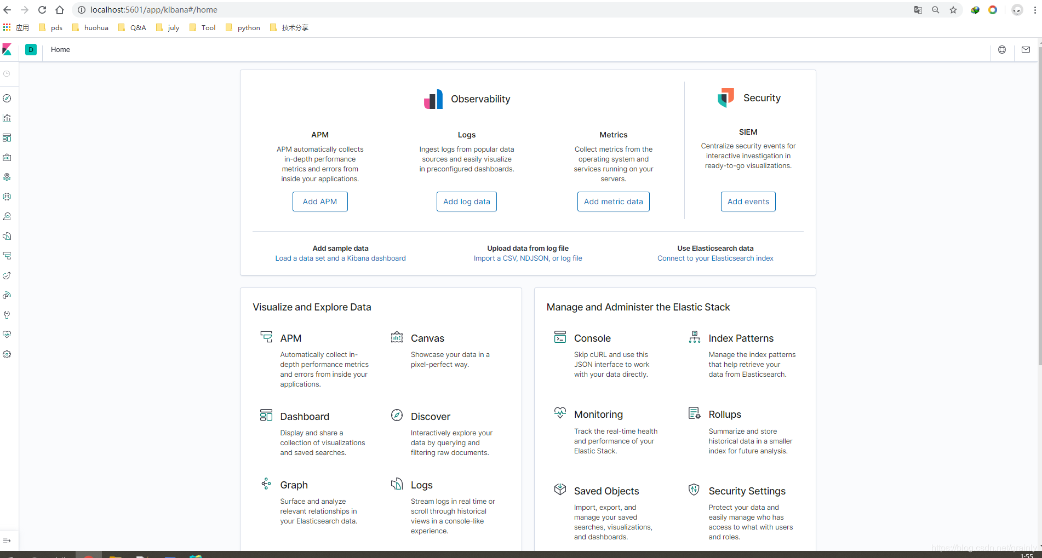
Task: Click the Observability heading
Action: click(480, 99)
